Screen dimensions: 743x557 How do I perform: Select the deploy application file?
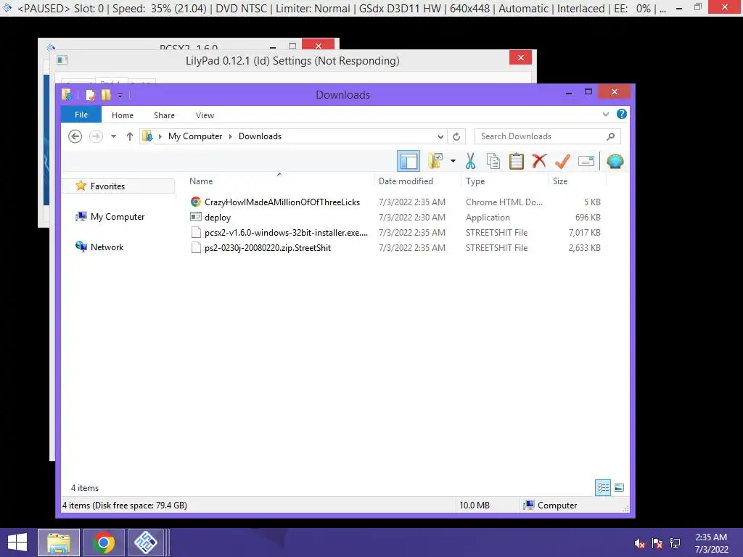(x=218, y=218)
